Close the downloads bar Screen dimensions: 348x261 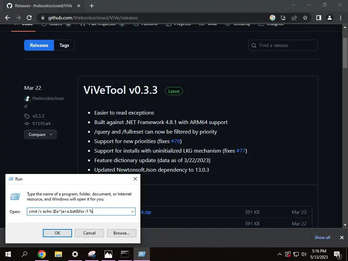point(342,238)
